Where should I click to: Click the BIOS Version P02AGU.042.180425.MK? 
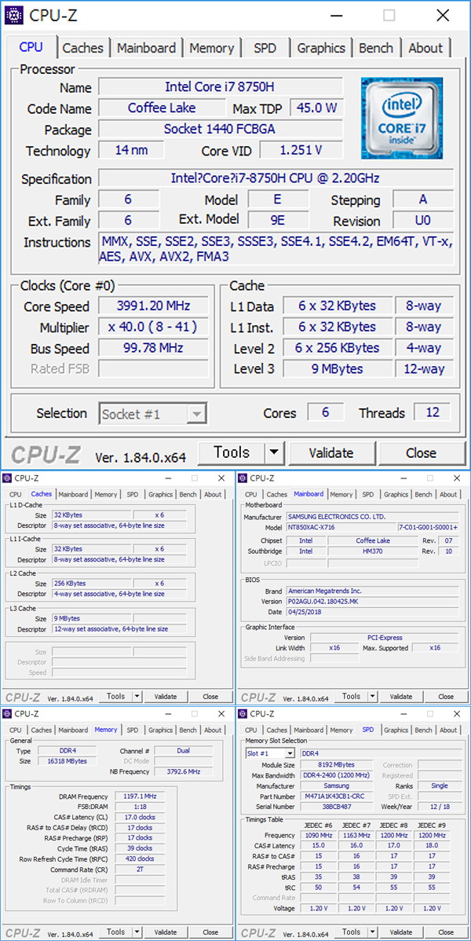click(x=372, y=602)
